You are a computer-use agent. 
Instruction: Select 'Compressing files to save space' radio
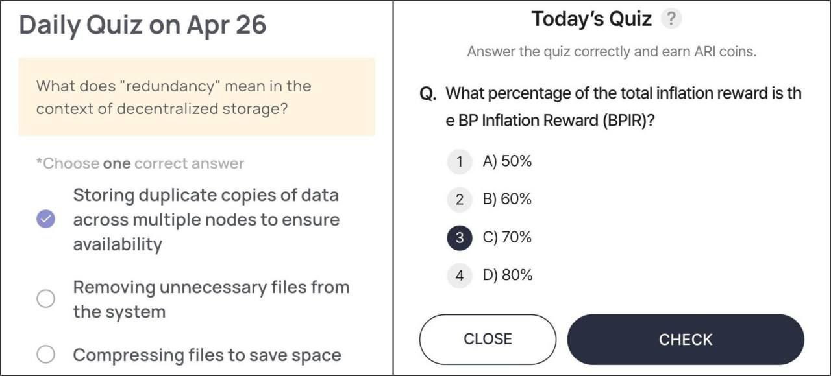pyautogui.click(x=45, y=355)
